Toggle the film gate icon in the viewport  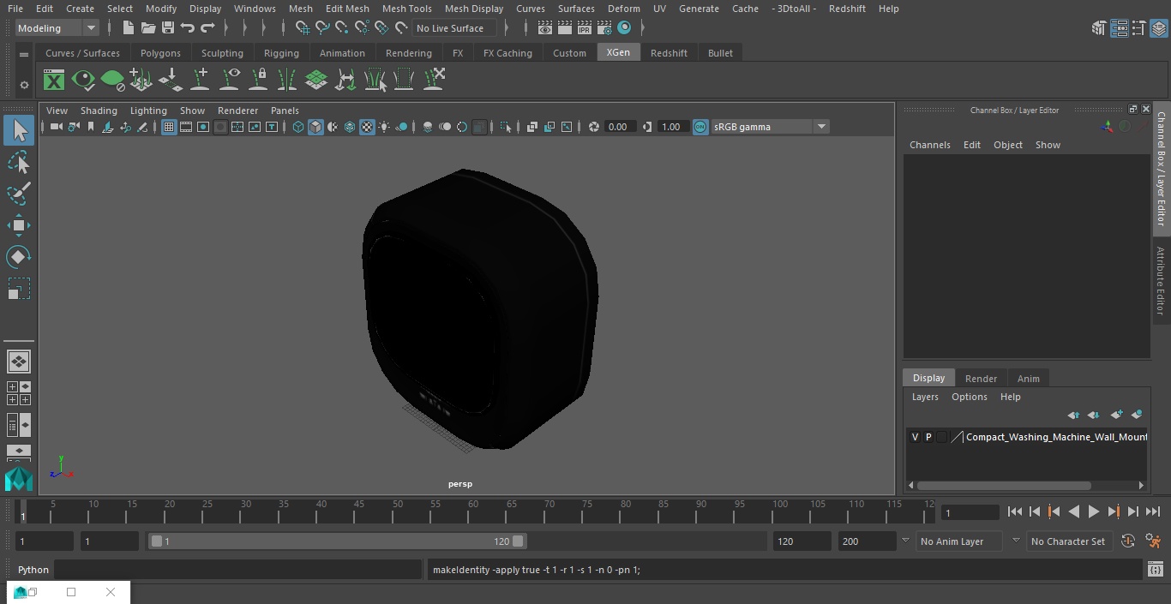click(186, 127)
